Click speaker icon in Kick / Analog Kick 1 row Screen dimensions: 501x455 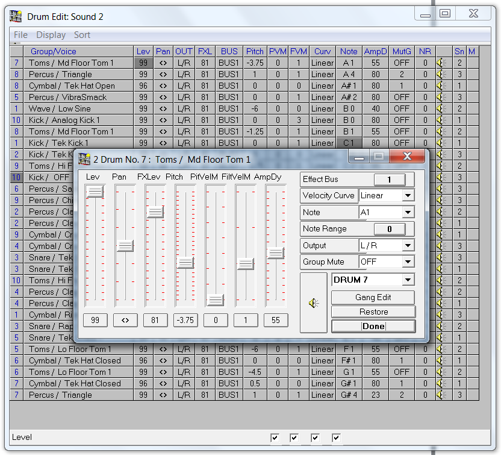point(441,120)
